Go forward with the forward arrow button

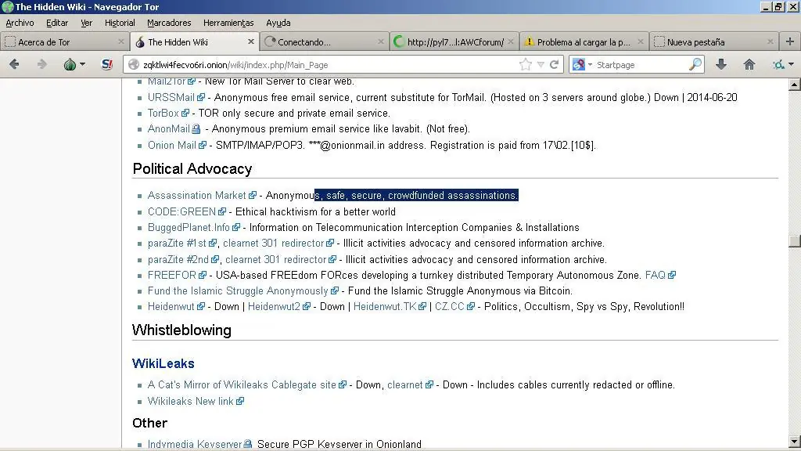pyautogui.click(x=42, y=64)
